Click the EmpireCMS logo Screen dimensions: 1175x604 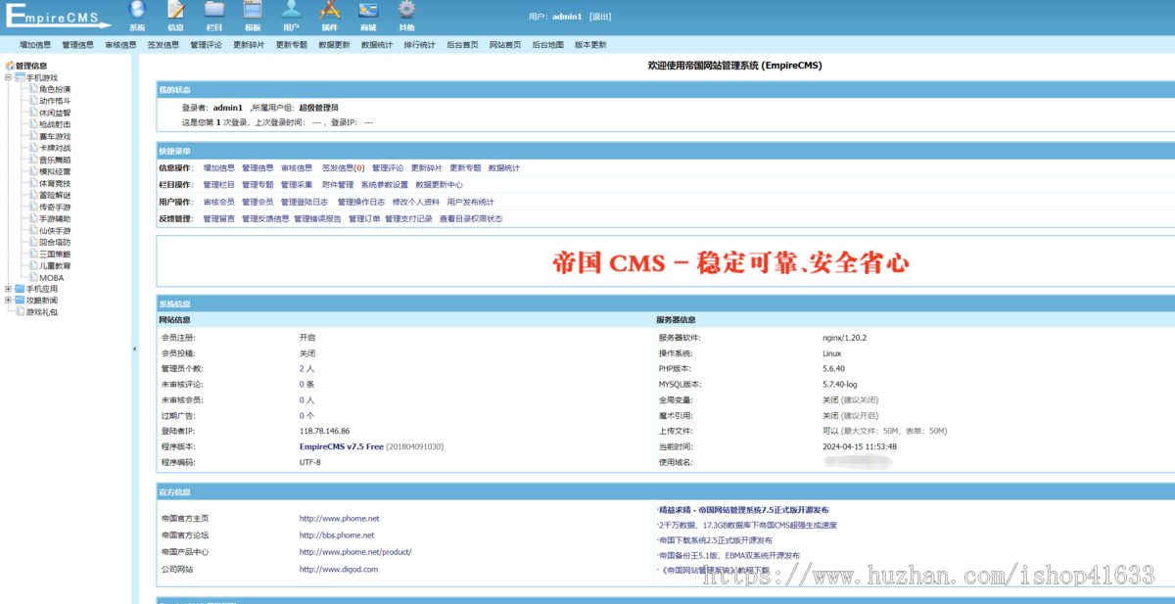(x=57, y=17)
